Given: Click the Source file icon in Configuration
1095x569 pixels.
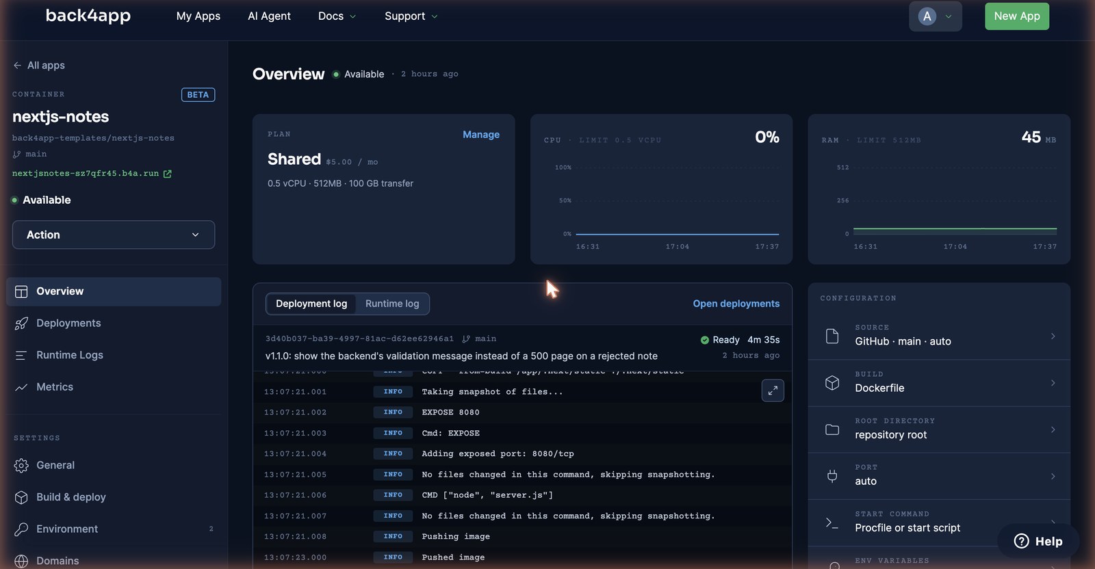Looking at the screenshot, I should pyautogui.click(x=832, y=336).
